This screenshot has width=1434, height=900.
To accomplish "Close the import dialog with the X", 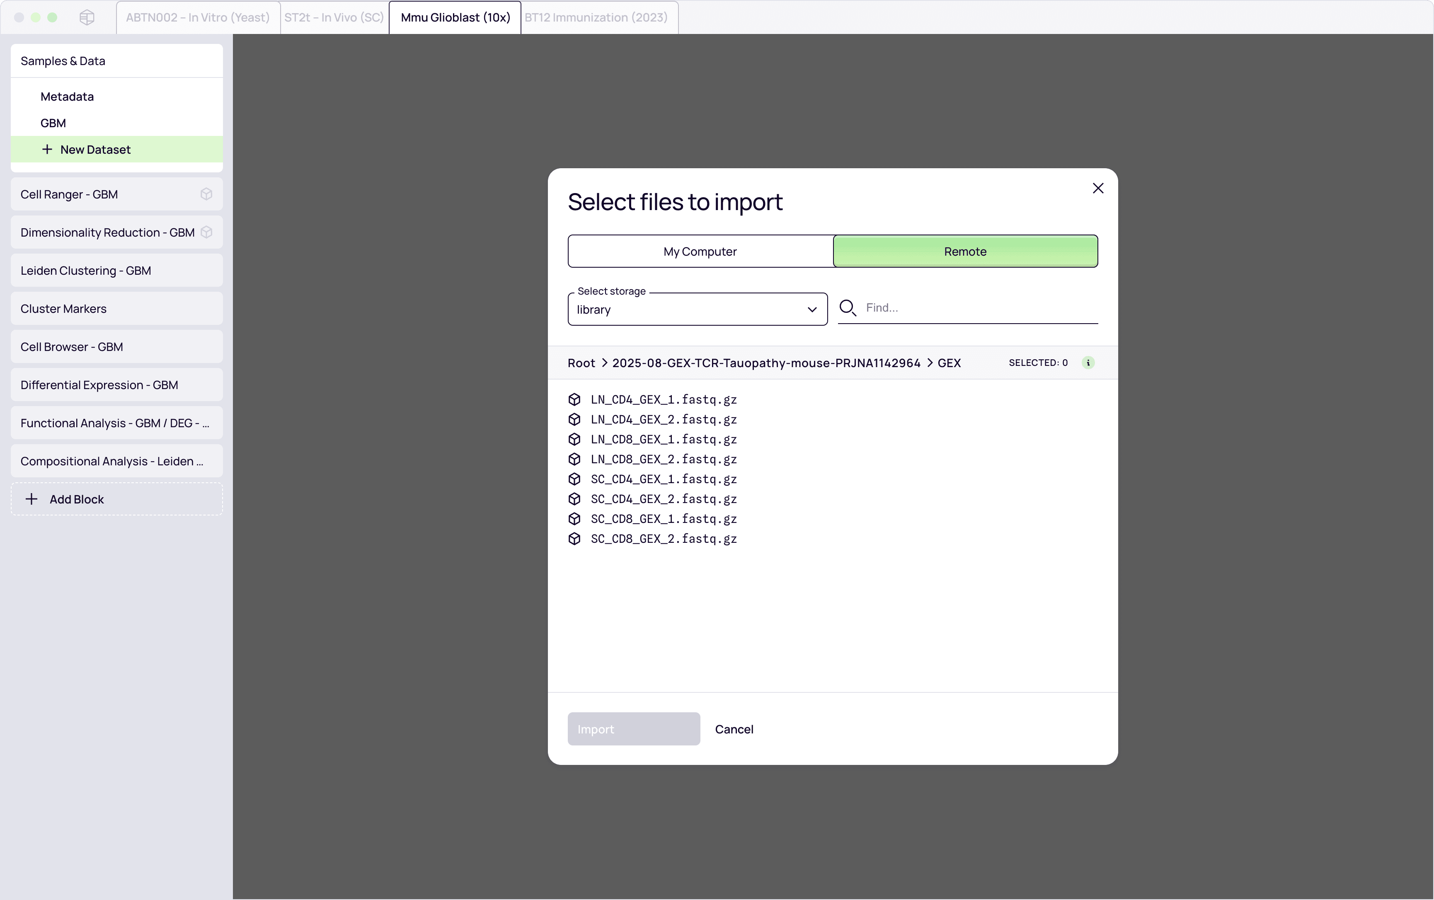I will 1098,188.
